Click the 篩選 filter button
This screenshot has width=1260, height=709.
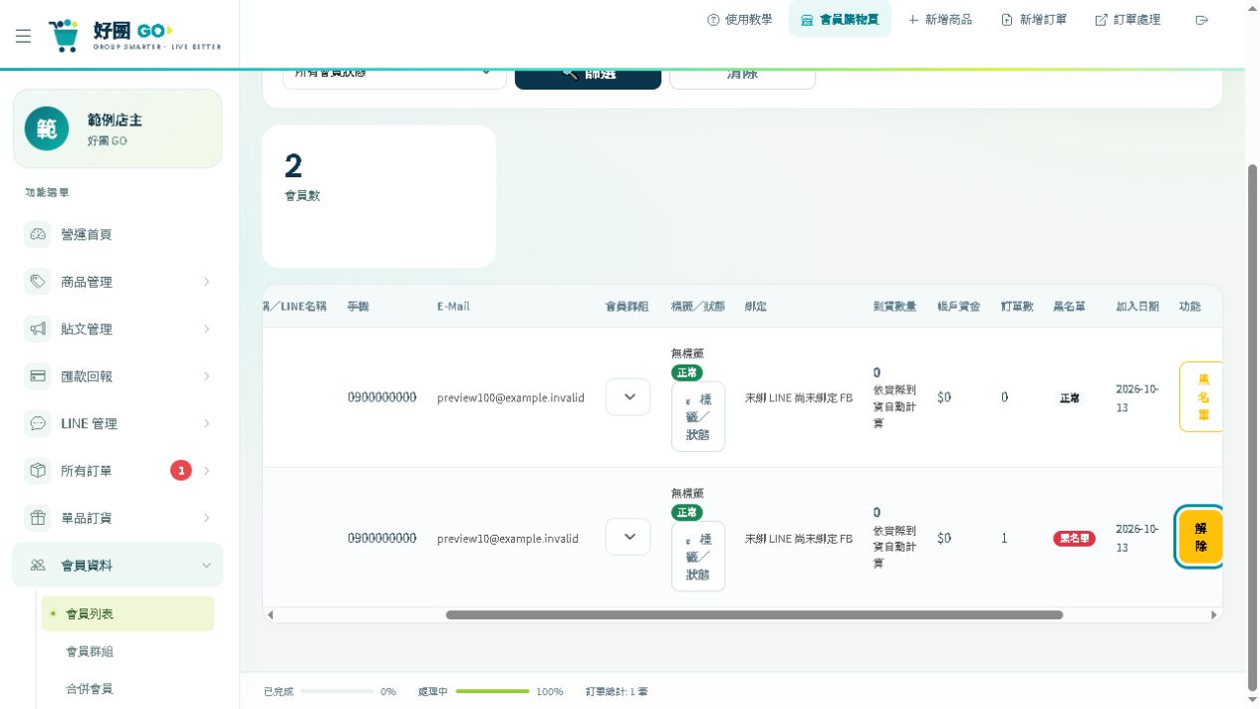point(588,79)
